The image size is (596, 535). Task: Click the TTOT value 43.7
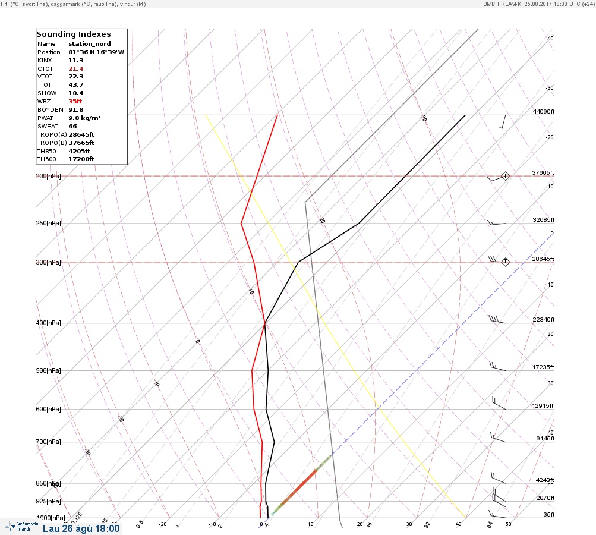coord(76,85)
